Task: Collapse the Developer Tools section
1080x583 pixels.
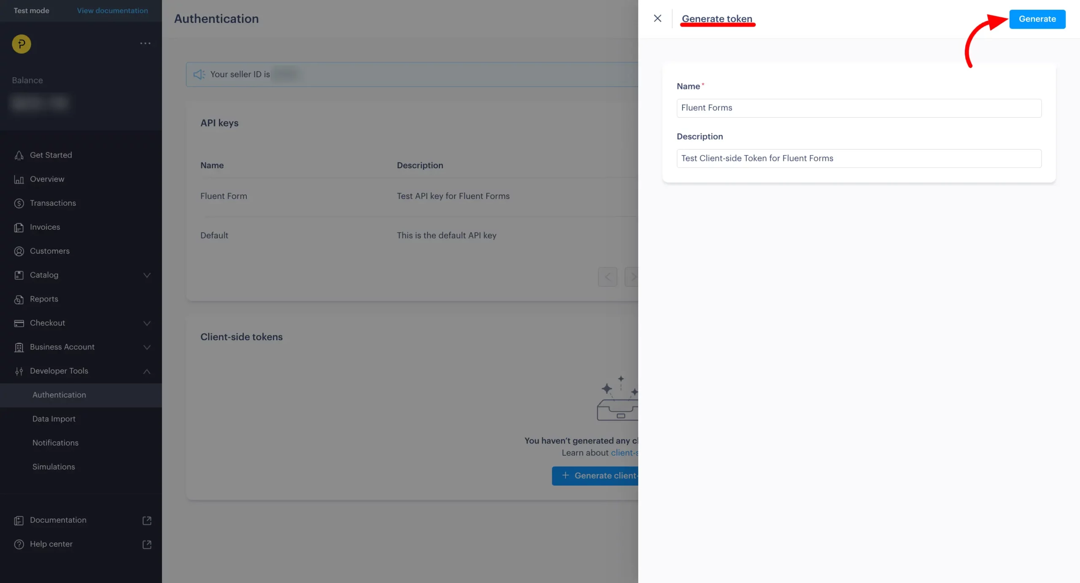Action: pos(147,371)
